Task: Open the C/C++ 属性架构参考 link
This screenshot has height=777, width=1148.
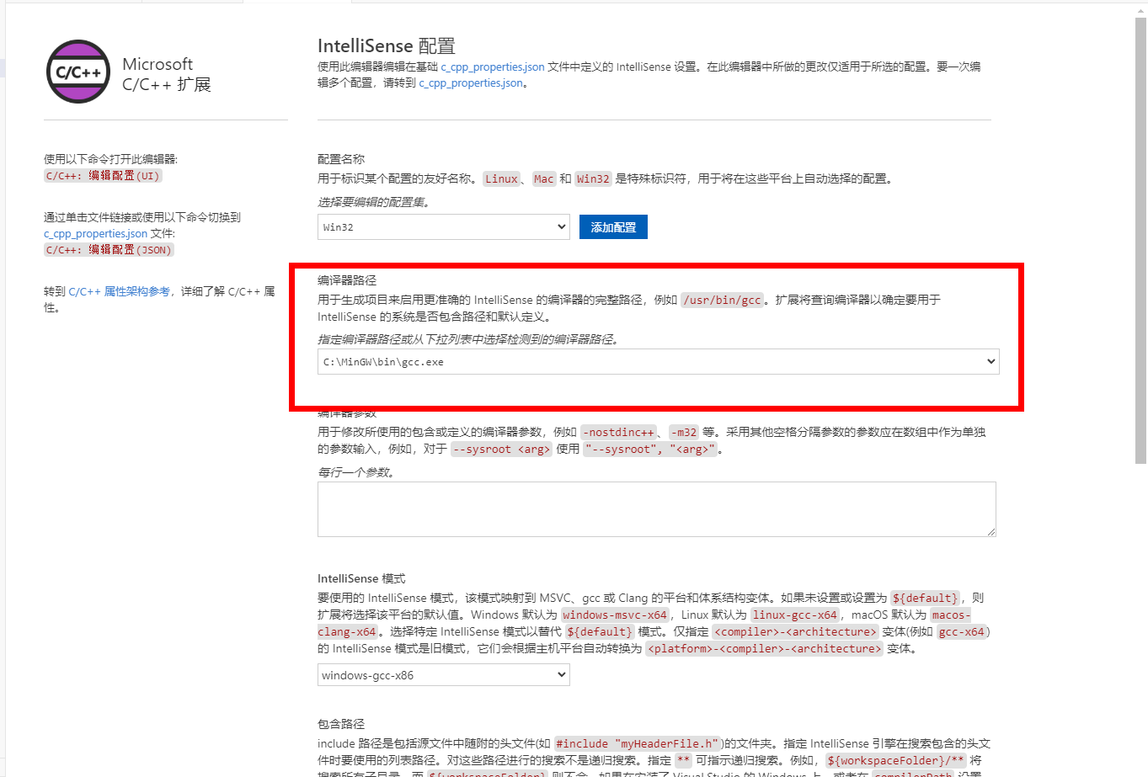Action: click(119, 291)
